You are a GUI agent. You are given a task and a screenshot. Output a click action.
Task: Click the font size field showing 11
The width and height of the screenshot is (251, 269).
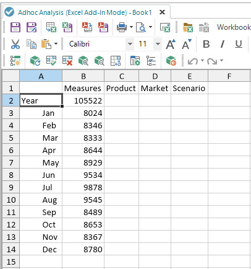tap(144, 44)
